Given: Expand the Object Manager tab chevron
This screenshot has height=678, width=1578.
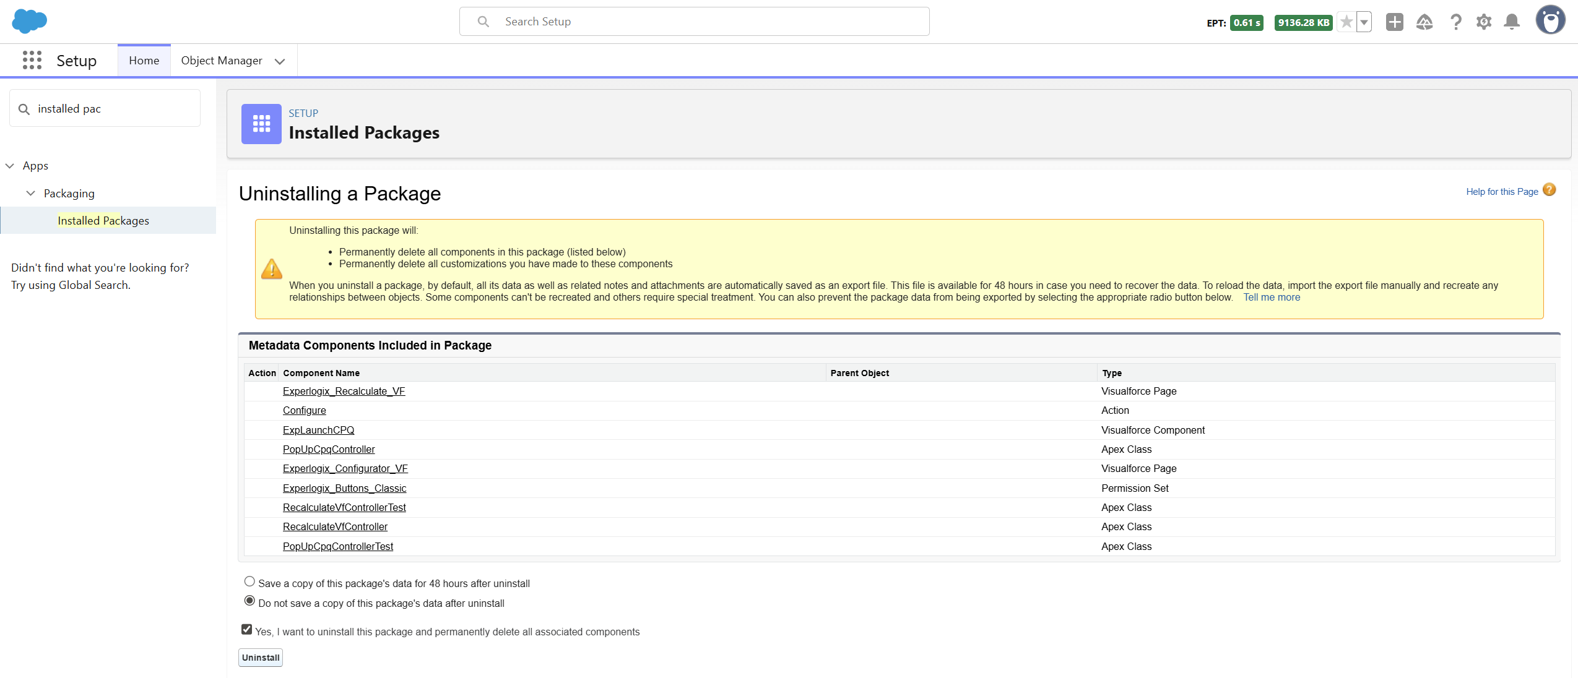Looking at the screenshot, I should click(x=280, y=61).
